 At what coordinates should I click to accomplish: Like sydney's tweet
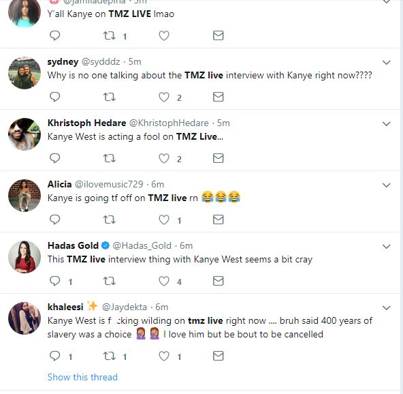[x=163, y=97]
